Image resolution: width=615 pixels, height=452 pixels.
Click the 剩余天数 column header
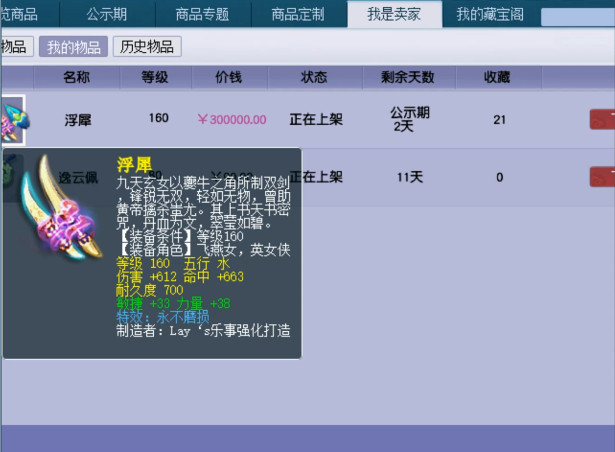coord(408,77)
